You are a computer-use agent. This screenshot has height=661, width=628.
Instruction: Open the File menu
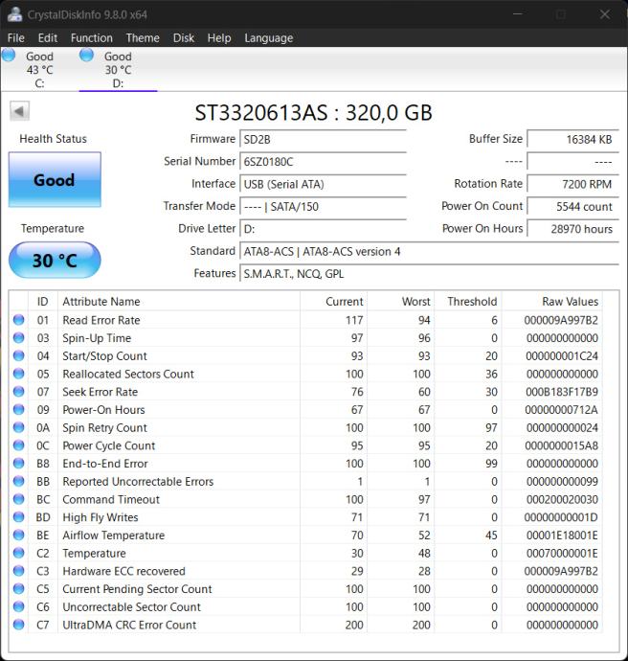[15, 37]
